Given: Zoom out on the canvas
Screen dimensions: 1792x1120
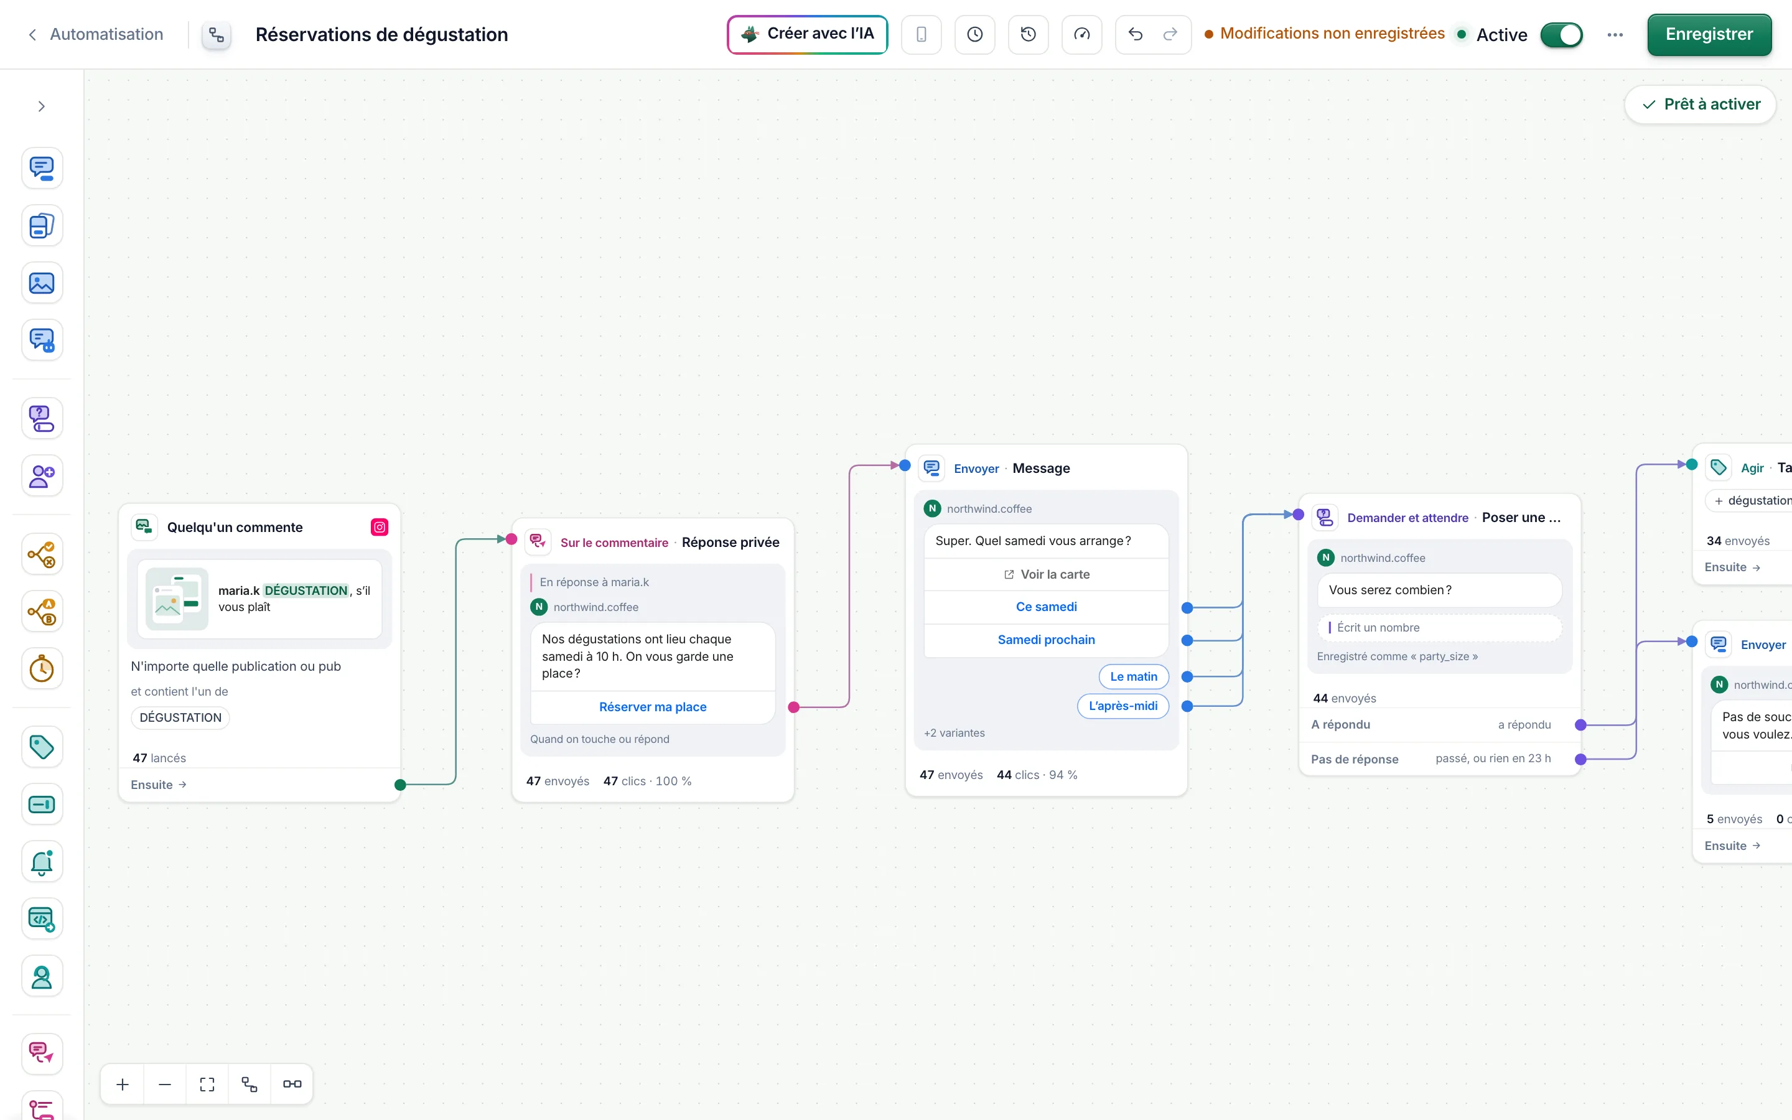Looking at the screenshot, I should [x=164, y=1085].
